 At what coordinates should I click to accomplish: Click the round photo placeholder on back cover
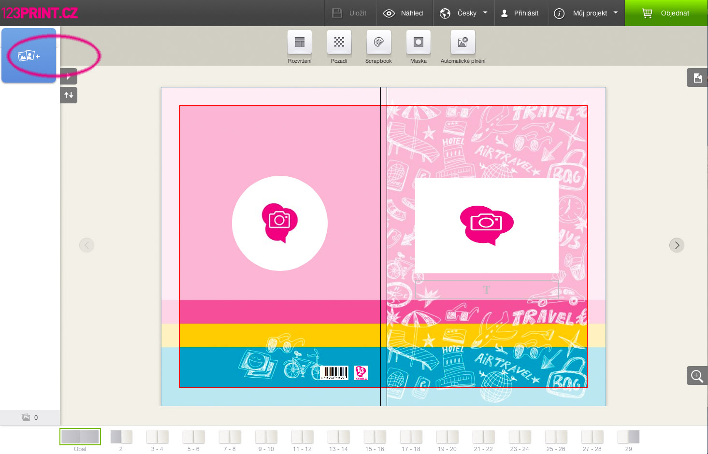(280, 223)
